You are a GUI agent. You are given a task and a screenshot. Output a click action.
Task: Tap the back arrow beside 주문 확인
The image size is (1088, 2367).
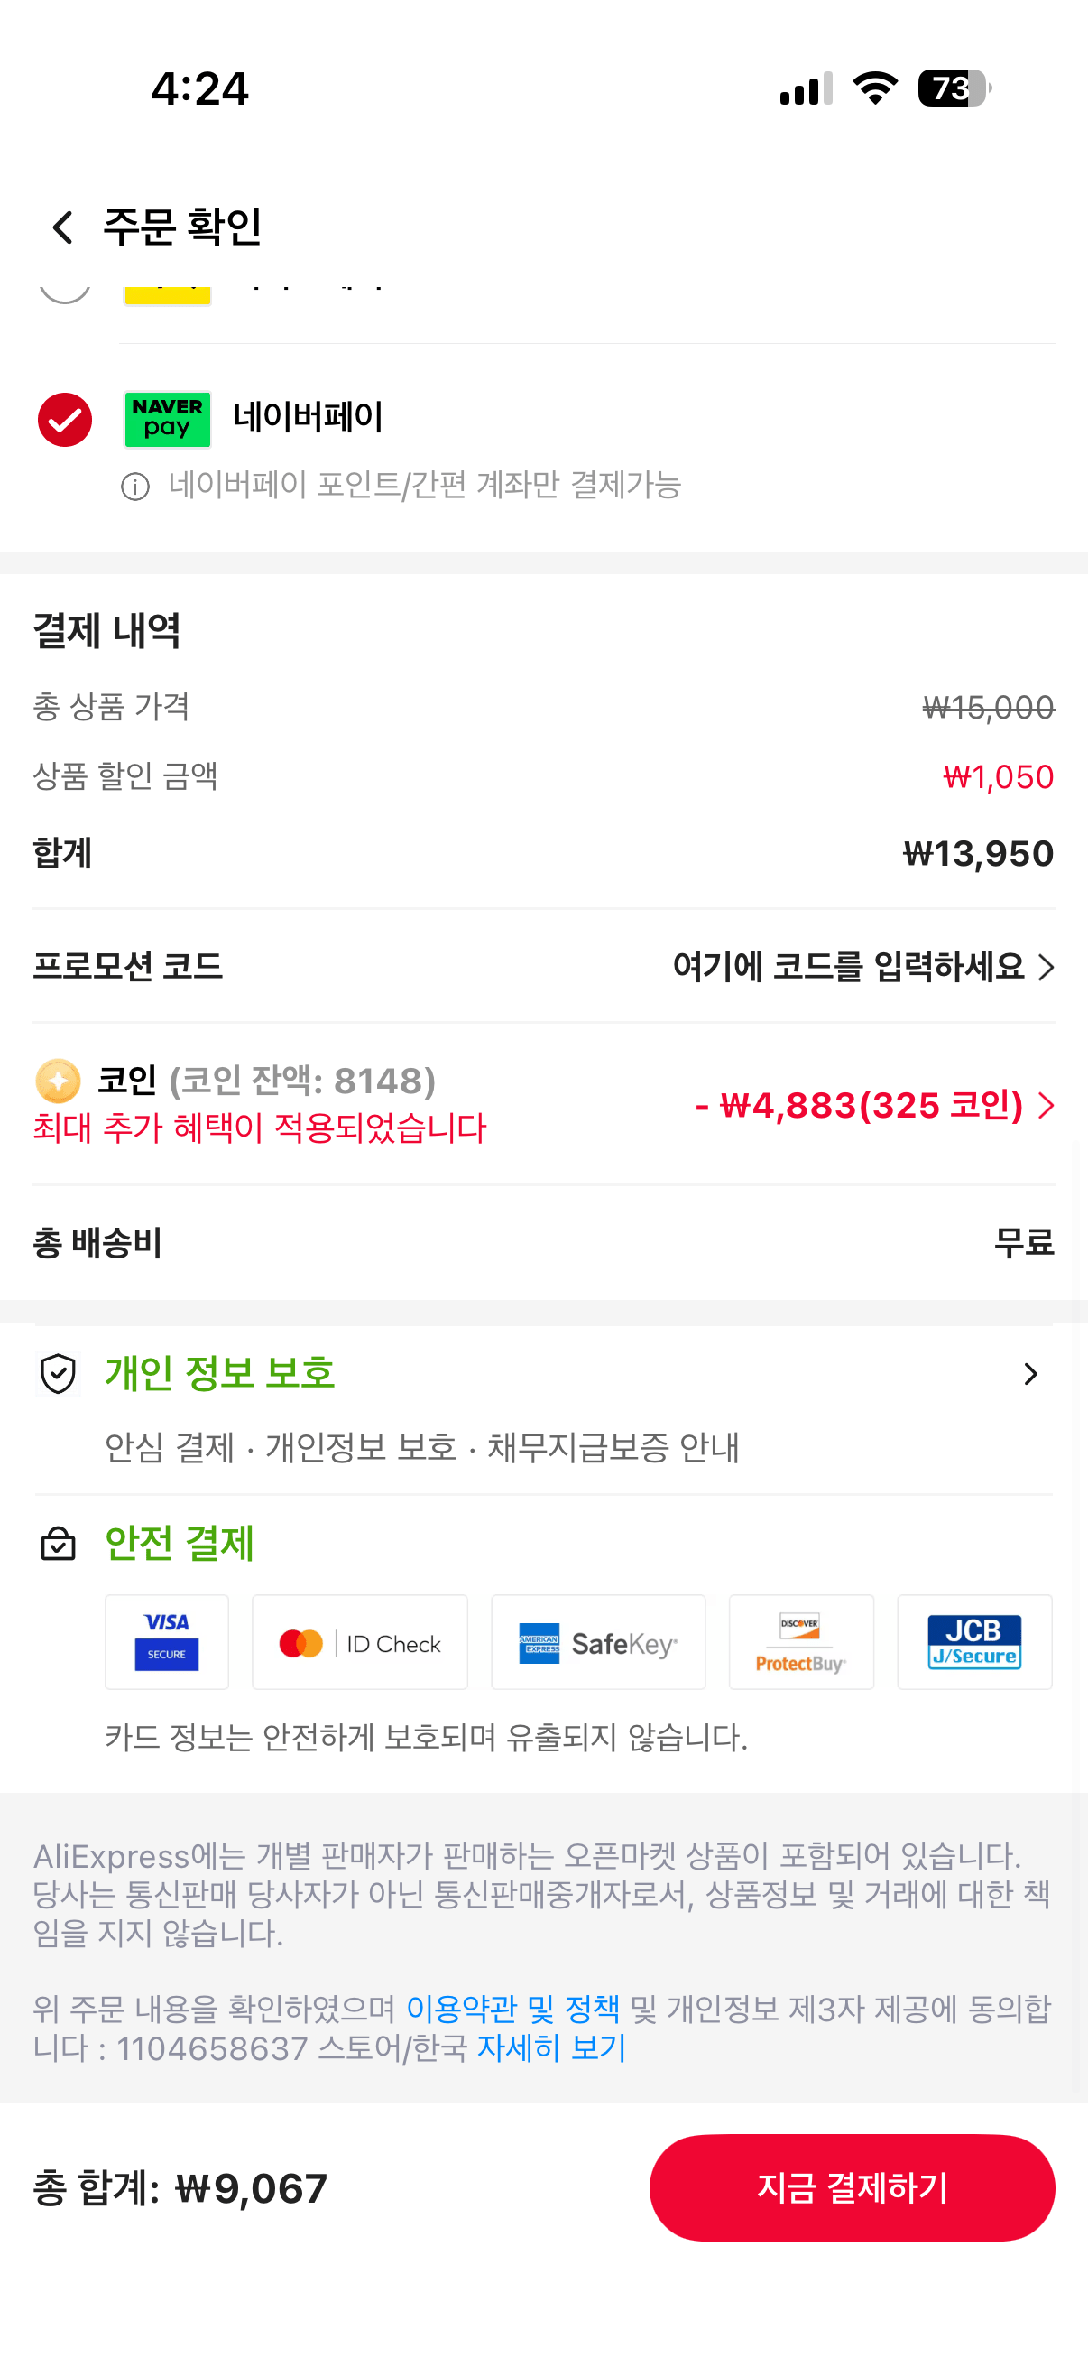pyautogui.click(x=61, y=227)
